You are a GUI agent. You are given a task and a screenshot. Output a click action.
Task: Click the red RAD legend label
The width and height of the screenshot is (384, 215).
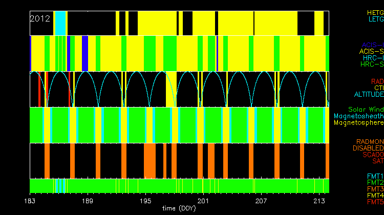[377, 81]
